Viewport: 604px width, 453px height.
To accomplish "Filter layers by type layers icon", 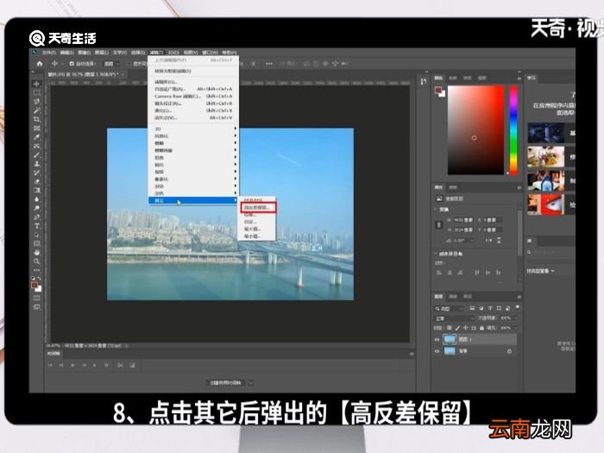I will pos(490,308).
